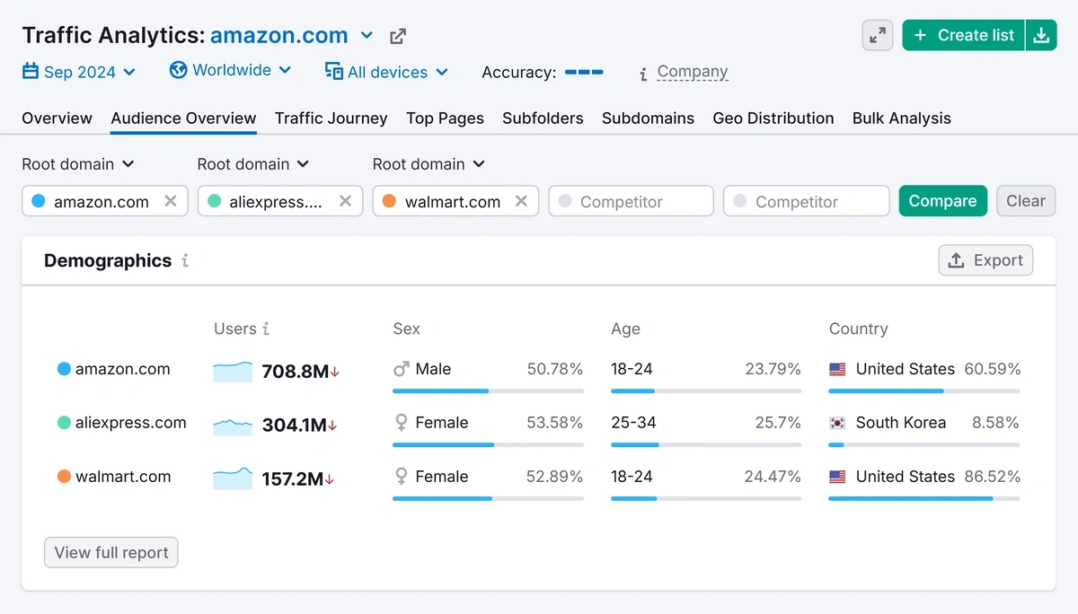Open Root domain dropdown above walmart.com

coord(429,164)
